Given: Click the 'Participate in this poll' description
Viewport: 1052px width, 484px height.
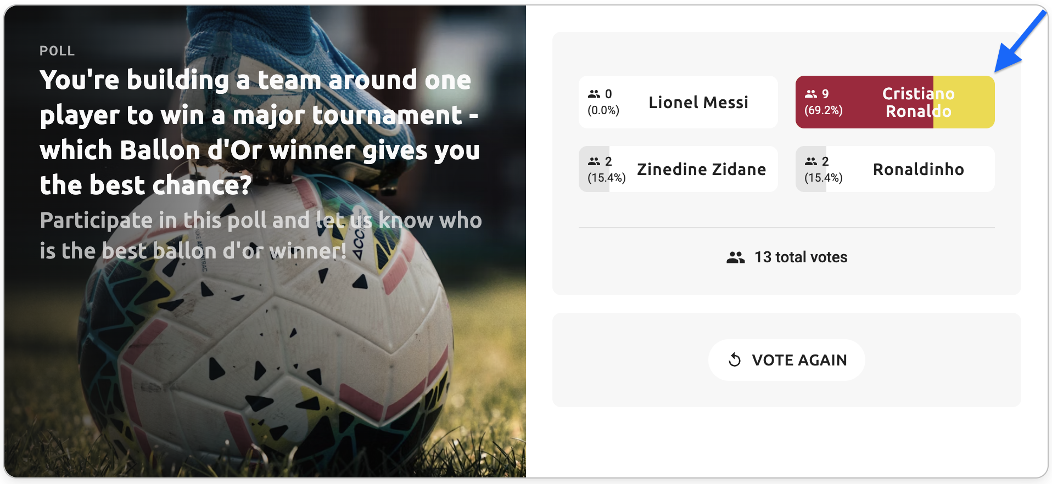Looking at the screenshot, I should click(x=260, y=235).
